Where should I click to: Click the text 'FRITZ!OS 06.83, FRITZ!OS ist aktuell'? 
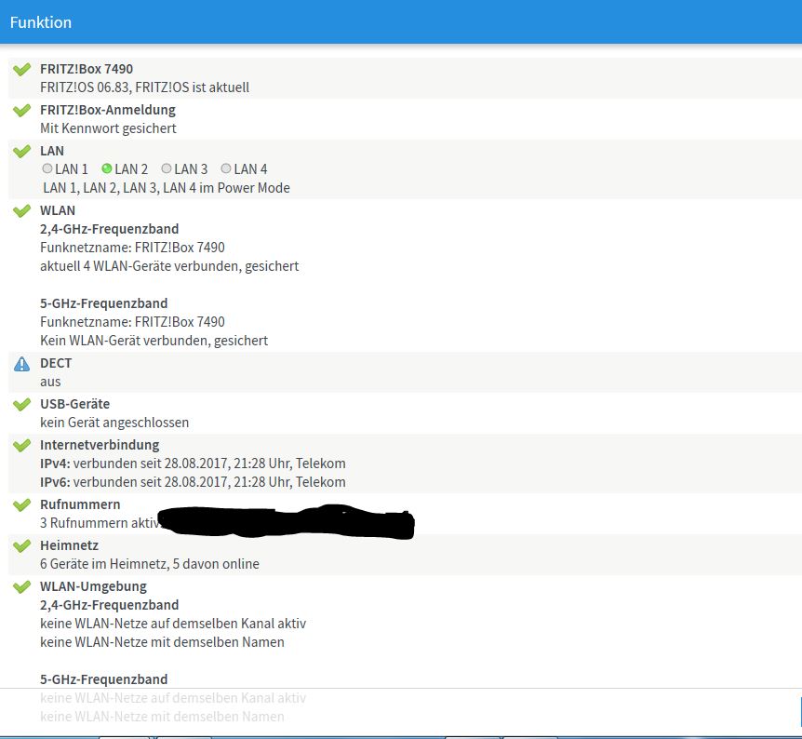(145, 87)
